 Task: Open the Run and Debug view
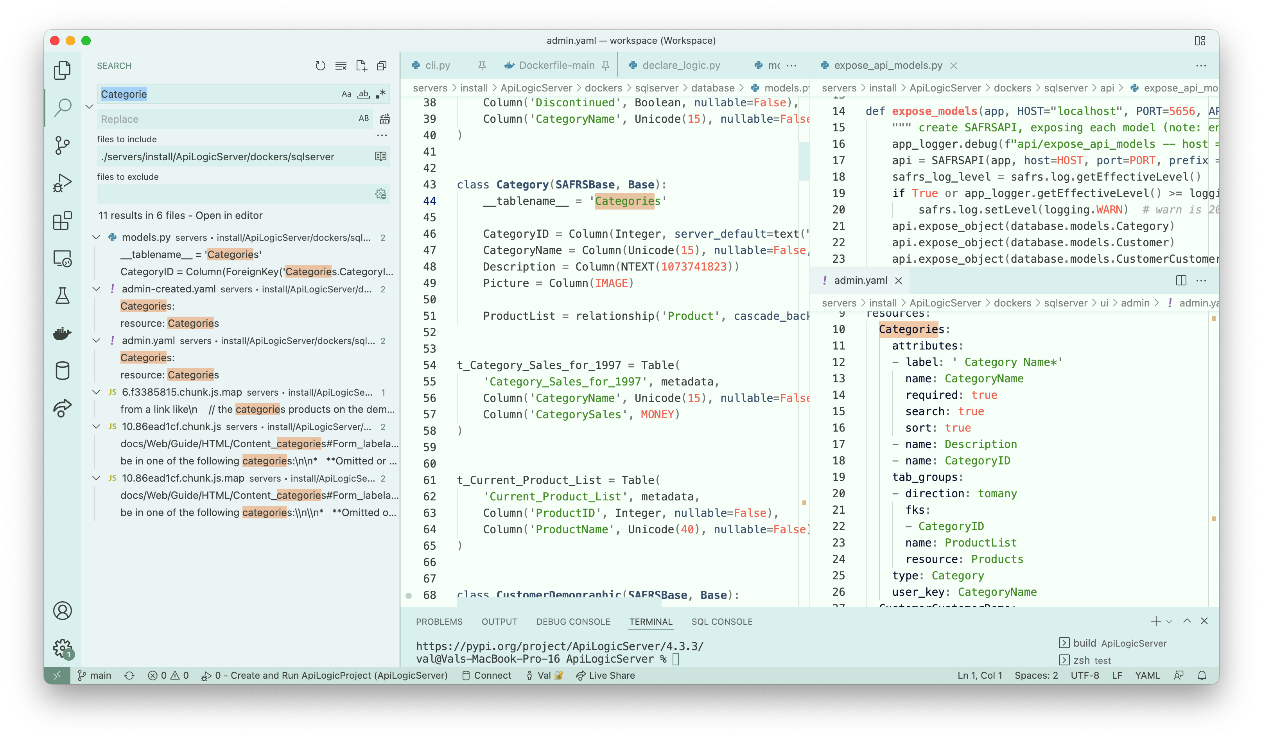click(x=62, y=183)
